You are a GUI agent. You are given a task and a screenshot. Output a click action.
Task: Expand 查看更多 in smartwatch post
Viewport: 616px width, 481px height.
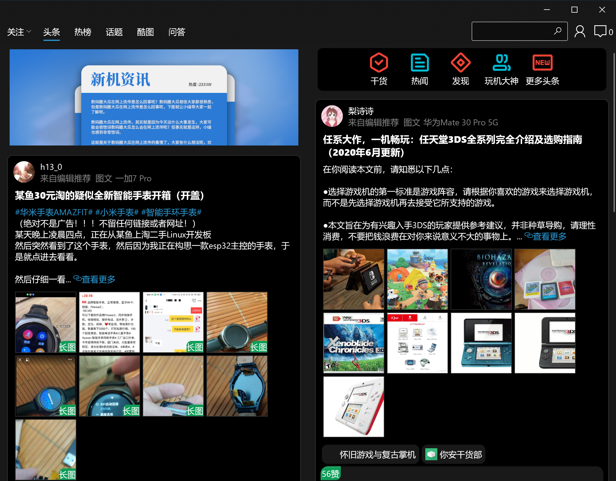pyautogui.click(x=94, y=279)
